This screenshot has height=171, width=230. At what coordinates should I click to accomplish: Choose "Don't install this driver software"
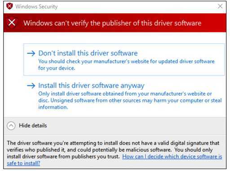tap(124, 60)
